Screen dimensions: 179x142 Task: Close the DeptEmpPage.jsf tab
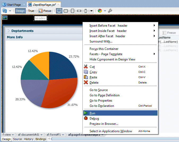(58, 4)
